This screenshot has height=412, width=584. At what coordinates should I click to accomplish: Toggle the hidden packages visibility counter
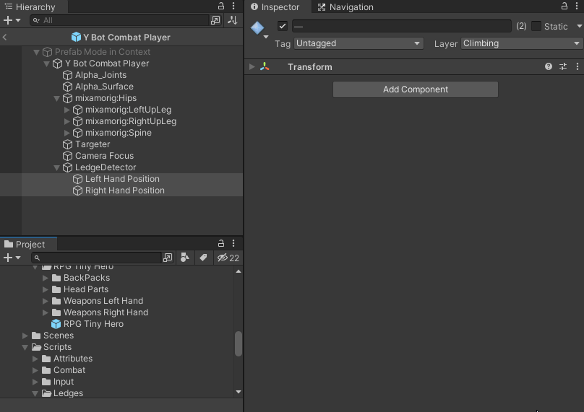click(x=228, y=258)
